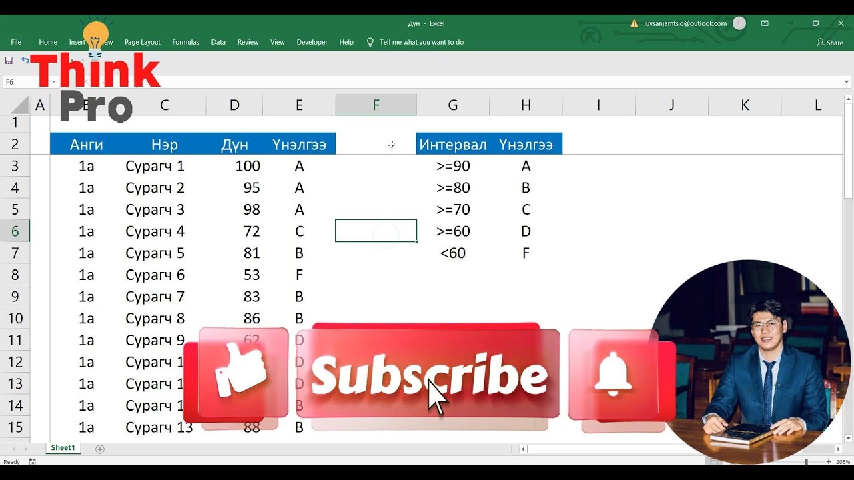Viewport: 854px width, 480px height.
Task: Select column F header
Action: point(376,105)
